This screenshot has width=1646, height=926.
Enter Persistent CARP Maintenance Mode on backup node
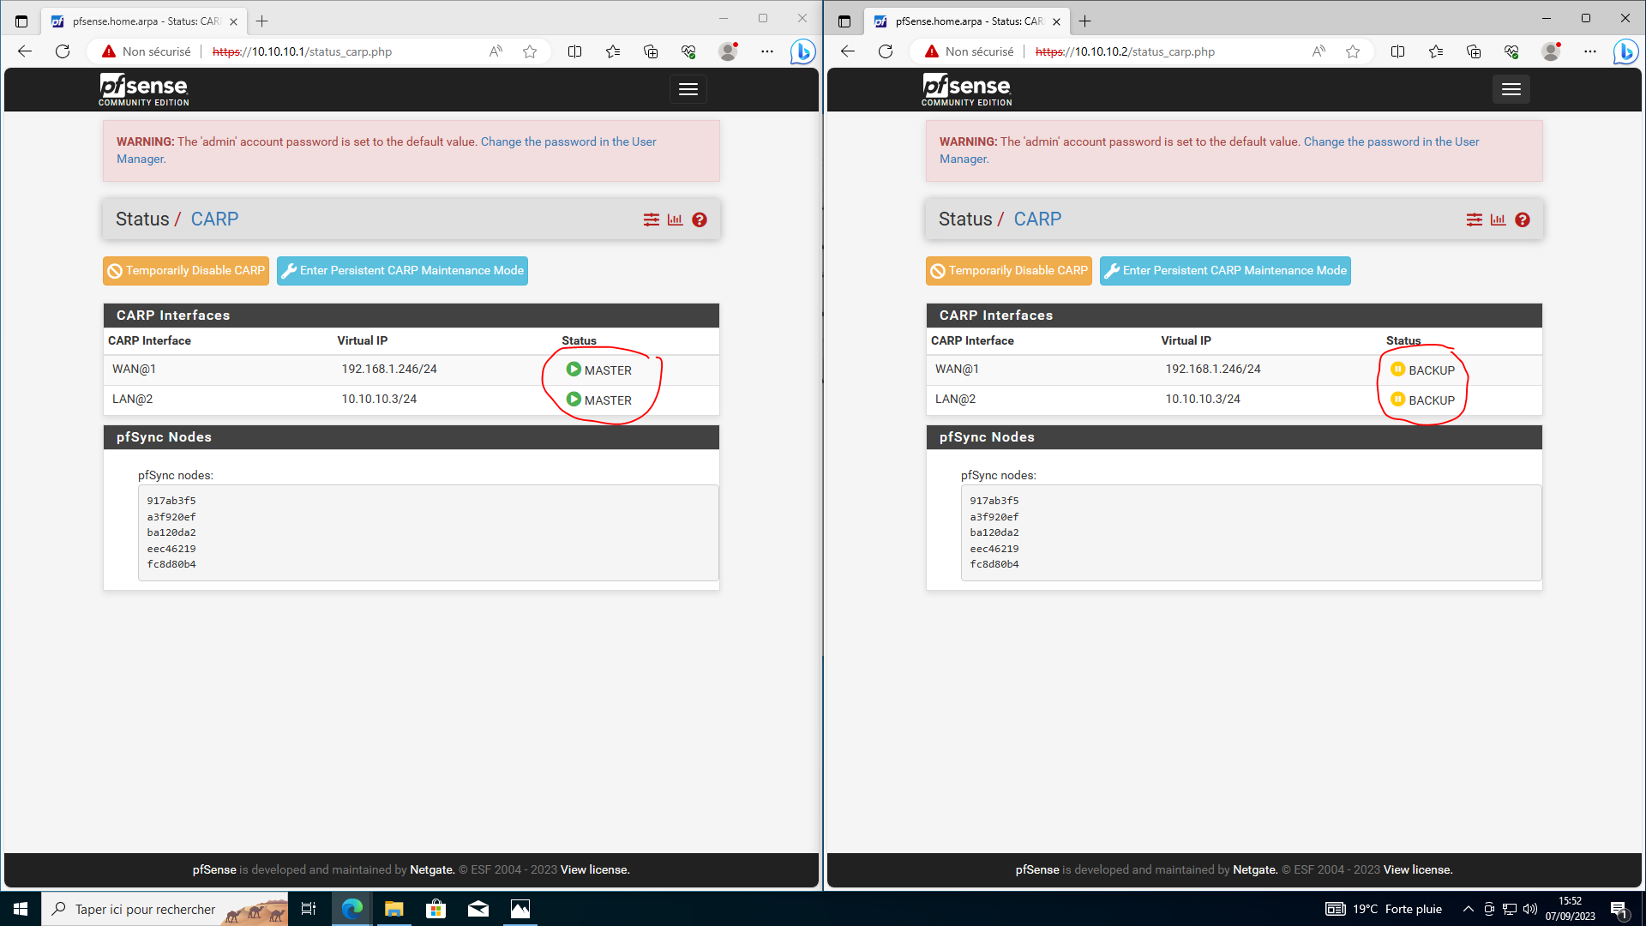click(x=1225, y=271)
